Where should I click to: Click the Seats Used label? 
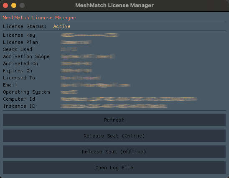[x=18, y=49]
